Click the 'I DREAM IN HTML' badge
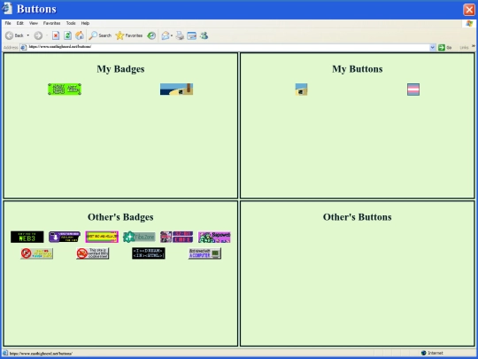 (149, 254)
